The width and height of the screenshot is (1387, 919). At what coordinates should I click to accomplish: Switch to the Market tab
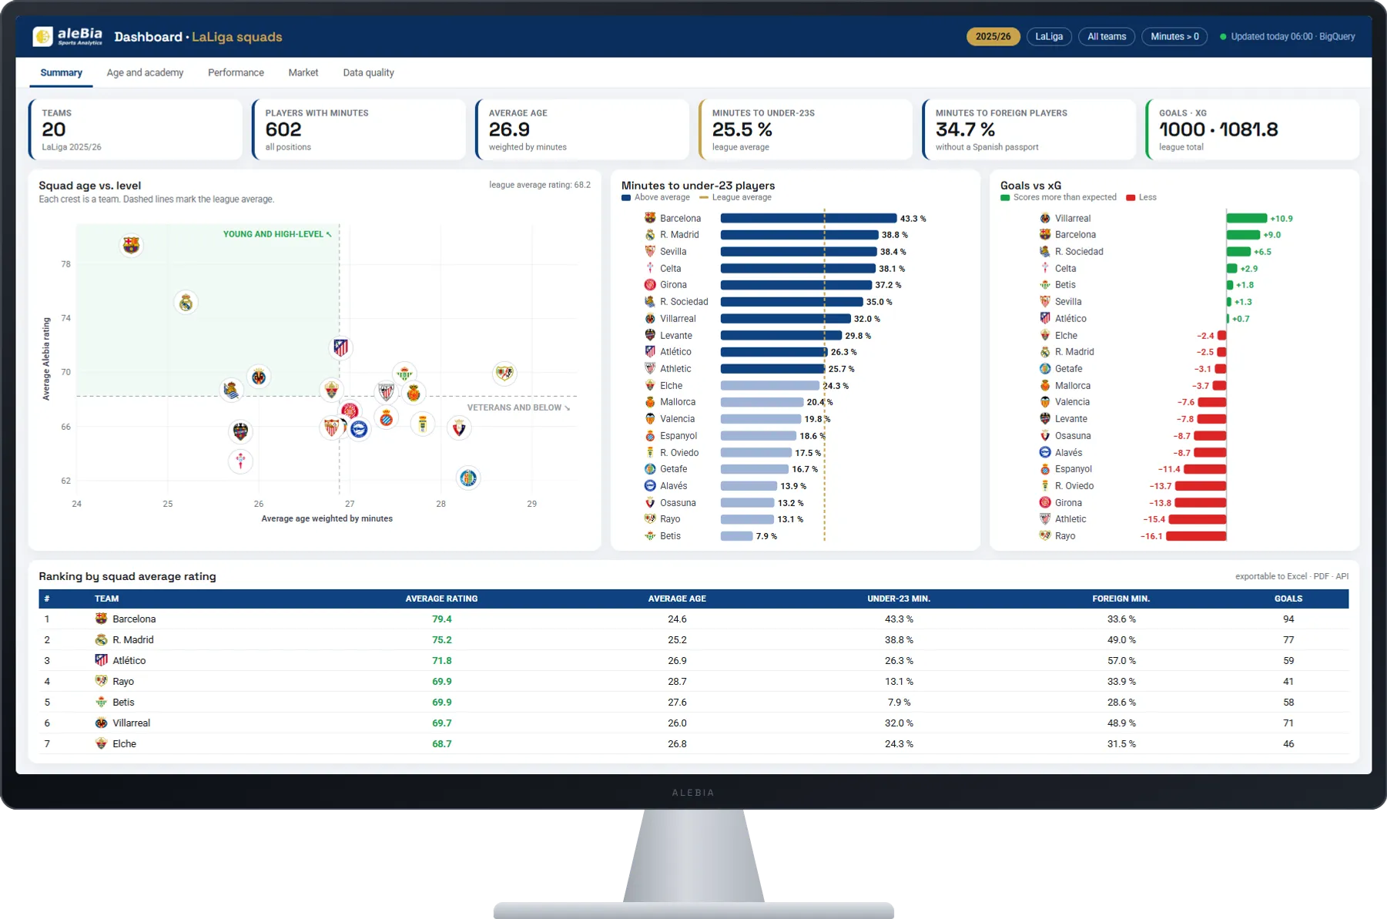point(303,72)
